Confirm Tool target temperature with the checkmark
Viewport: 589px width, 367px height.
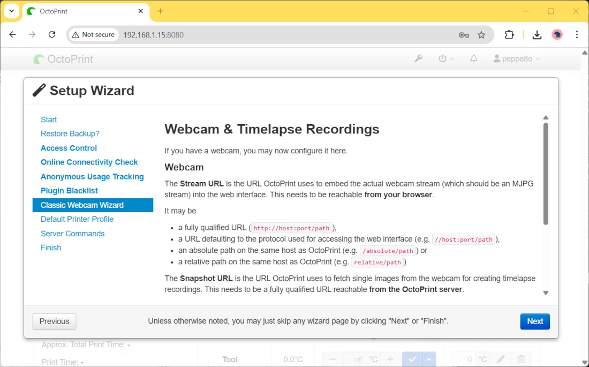click(412, 359)
